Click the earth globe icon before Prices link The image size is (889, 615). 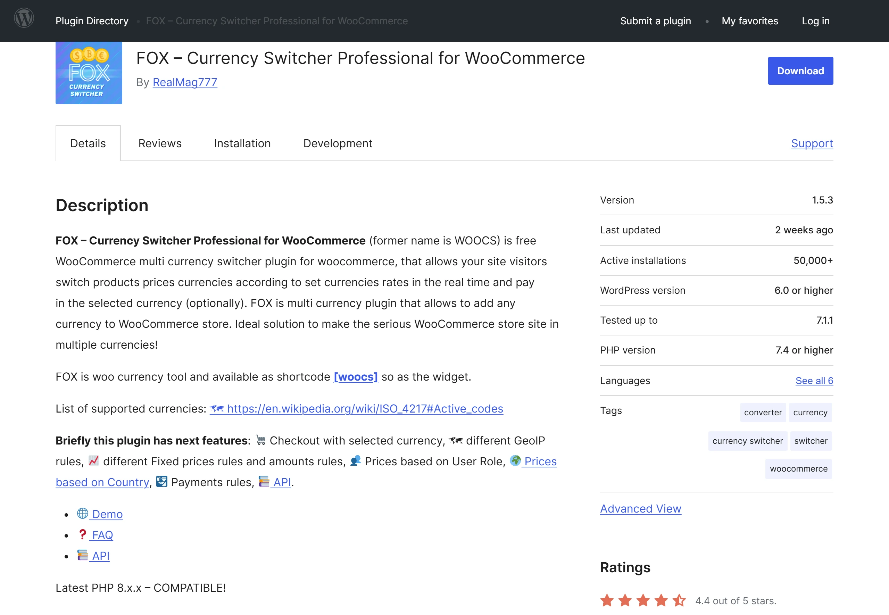(515, 460)
